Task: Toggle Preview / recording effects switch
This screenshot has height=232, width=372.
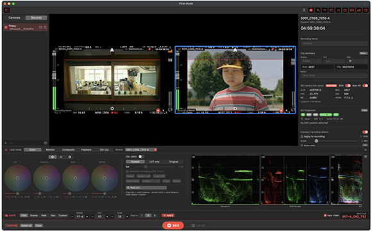Action: click(365, 132)
